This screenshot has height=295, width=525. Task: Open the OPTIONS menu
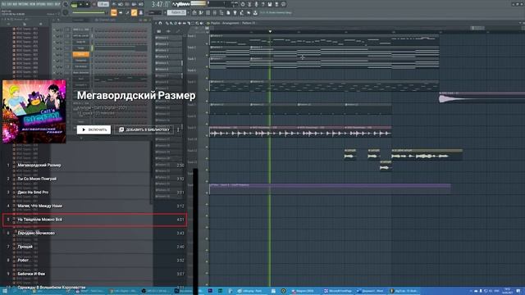40,4
